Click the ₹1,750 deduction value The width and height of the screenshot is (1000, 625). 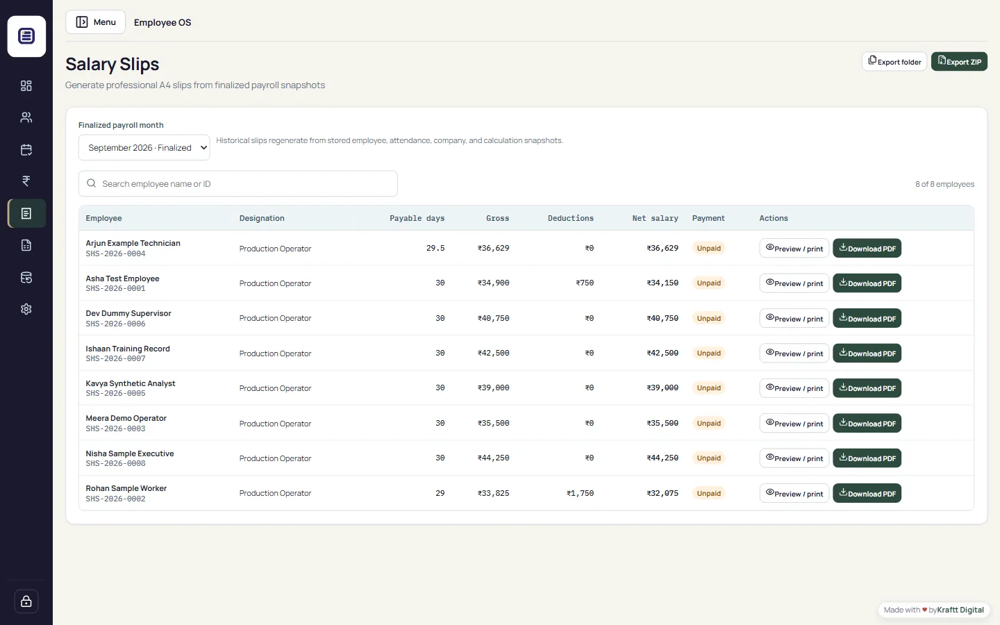[x=581, y=493]
